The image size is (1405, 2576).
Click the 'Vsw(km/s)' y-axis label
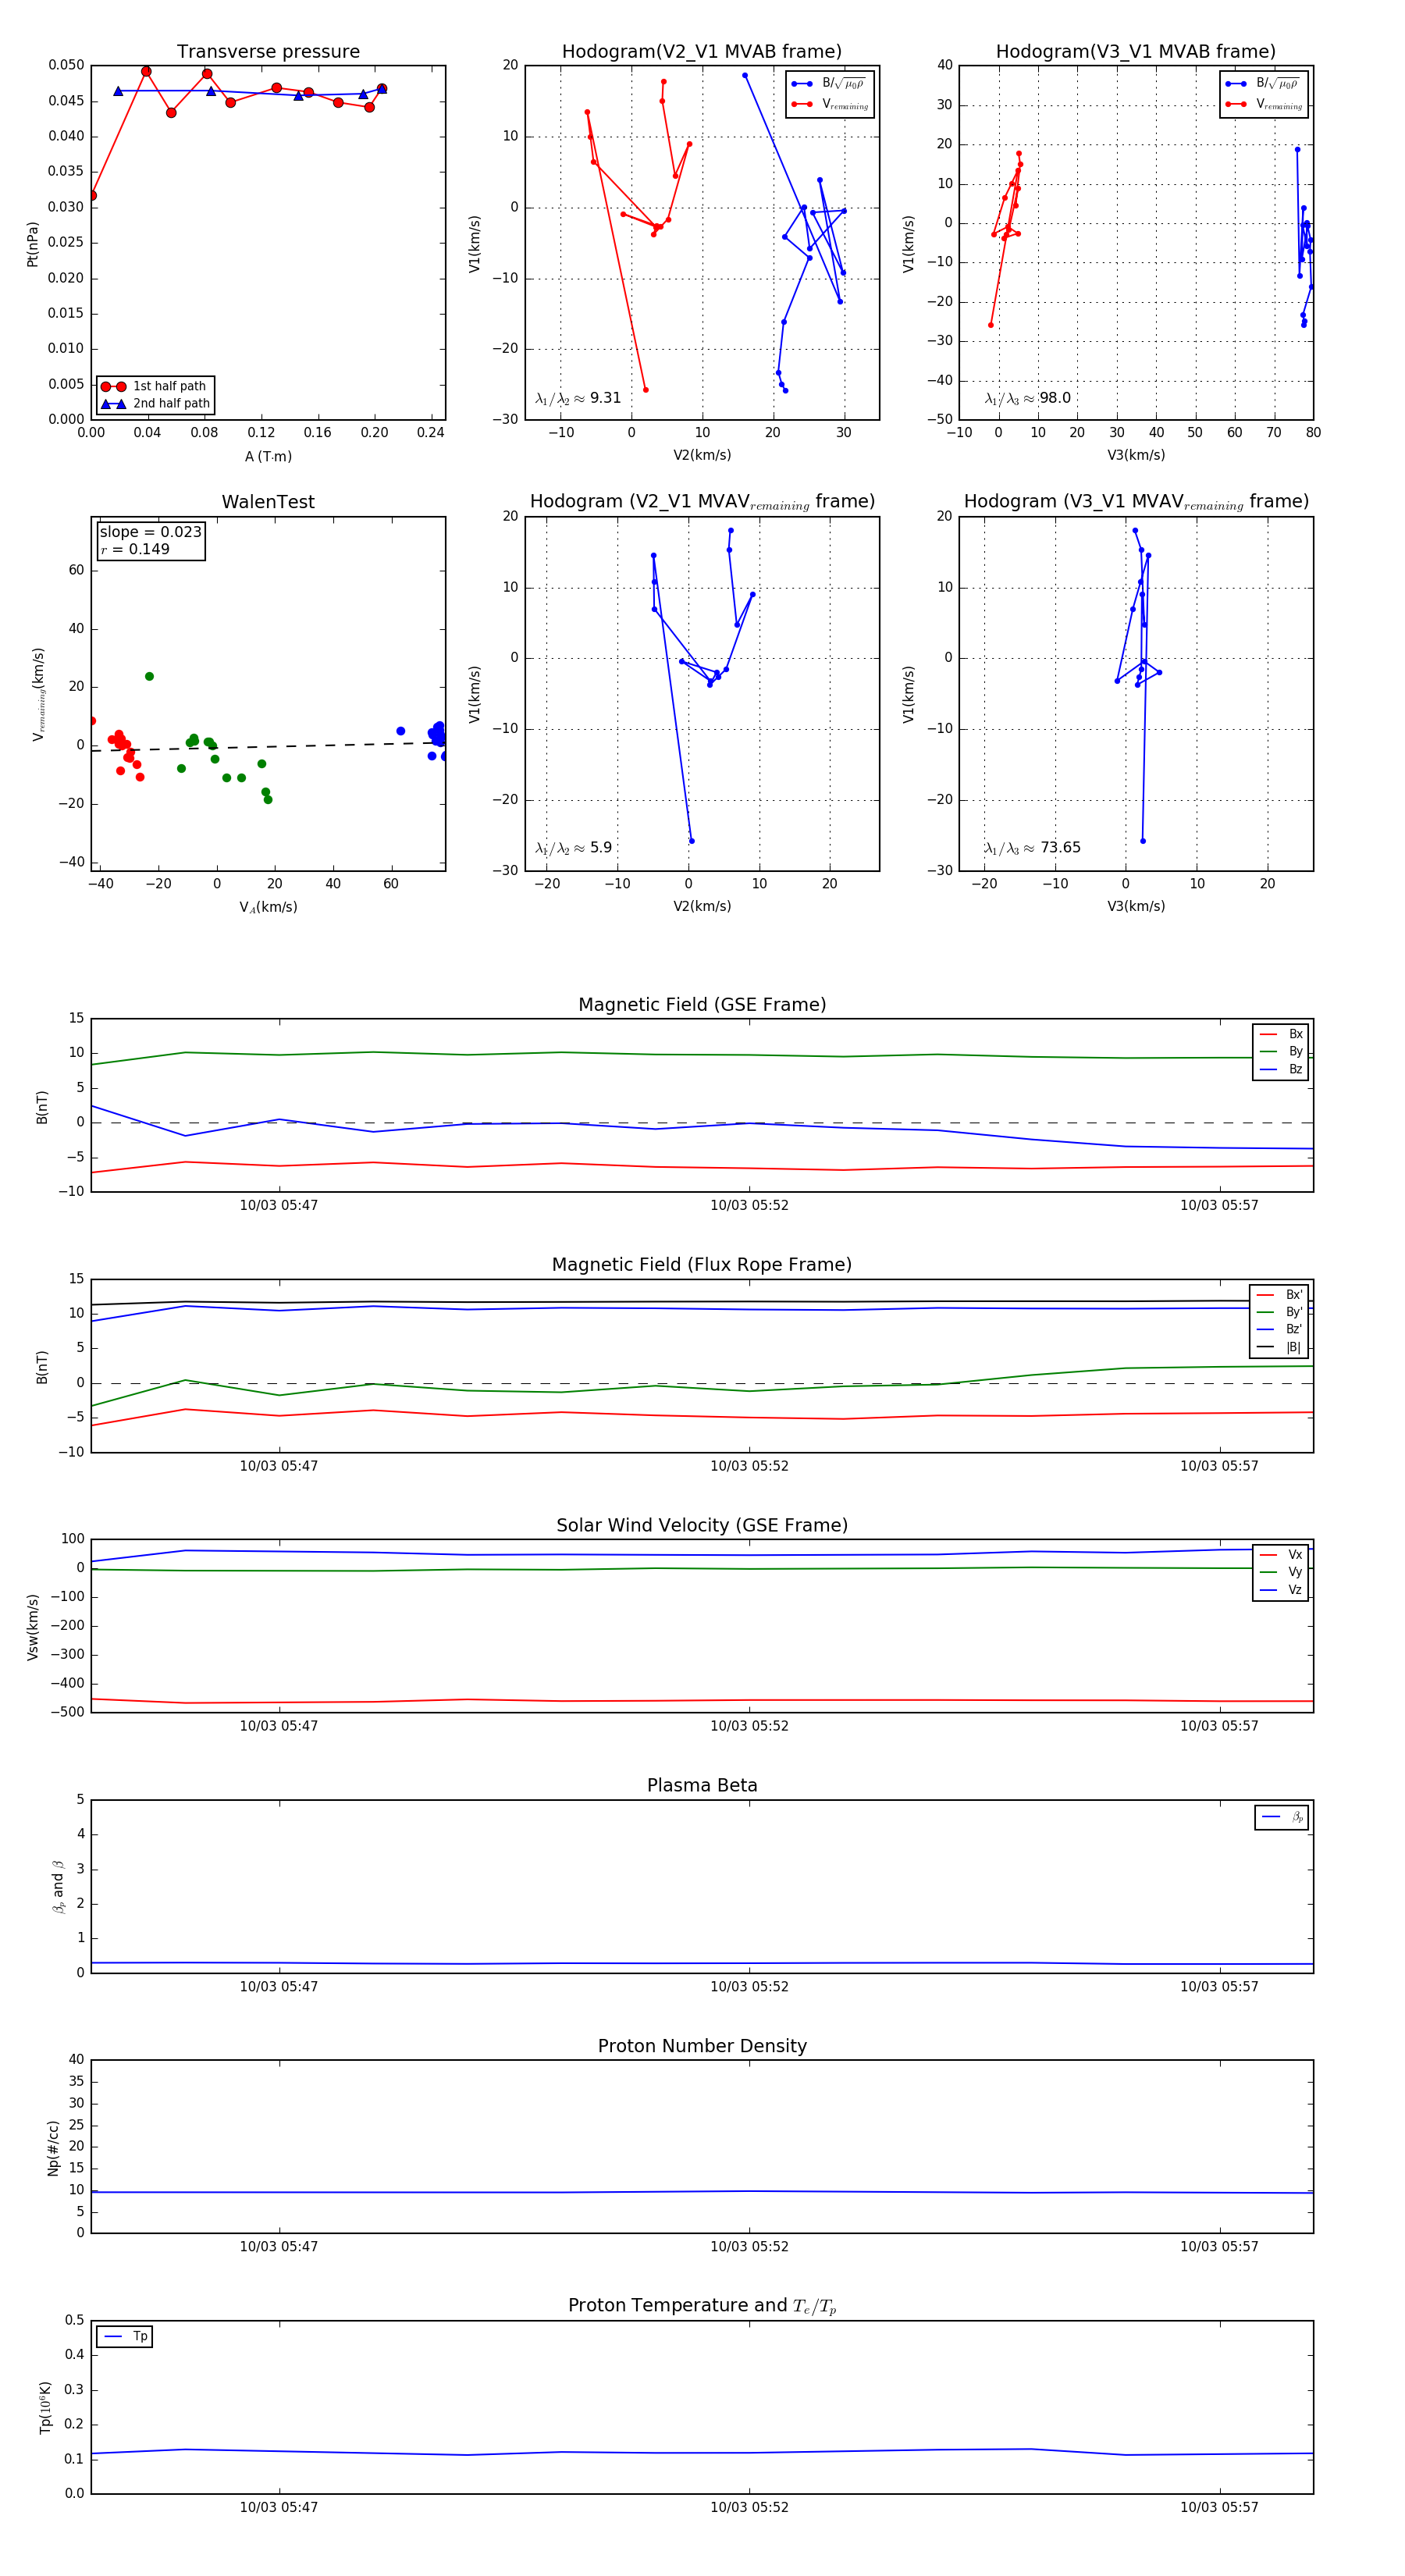(x=32, y=1626)
